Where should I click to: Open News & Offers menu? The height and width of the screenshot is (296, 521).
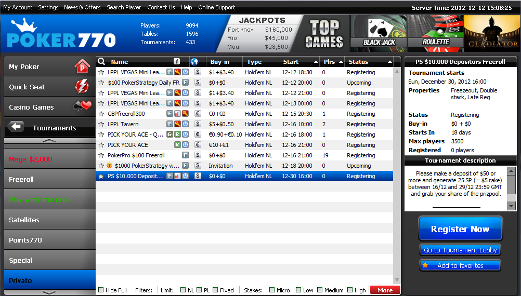click(x=82, y=7)
